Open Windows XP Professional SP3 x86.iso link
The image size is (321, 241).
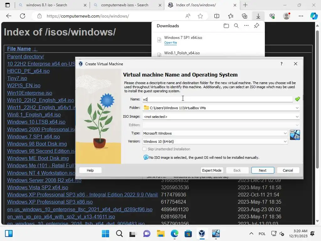(x=50, y=202)
